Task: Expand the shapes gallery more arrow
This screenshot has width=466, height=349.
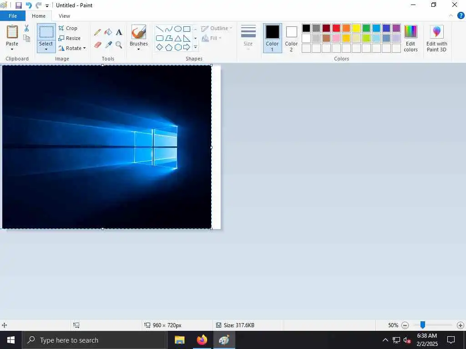Action: (x=195, y=47)
